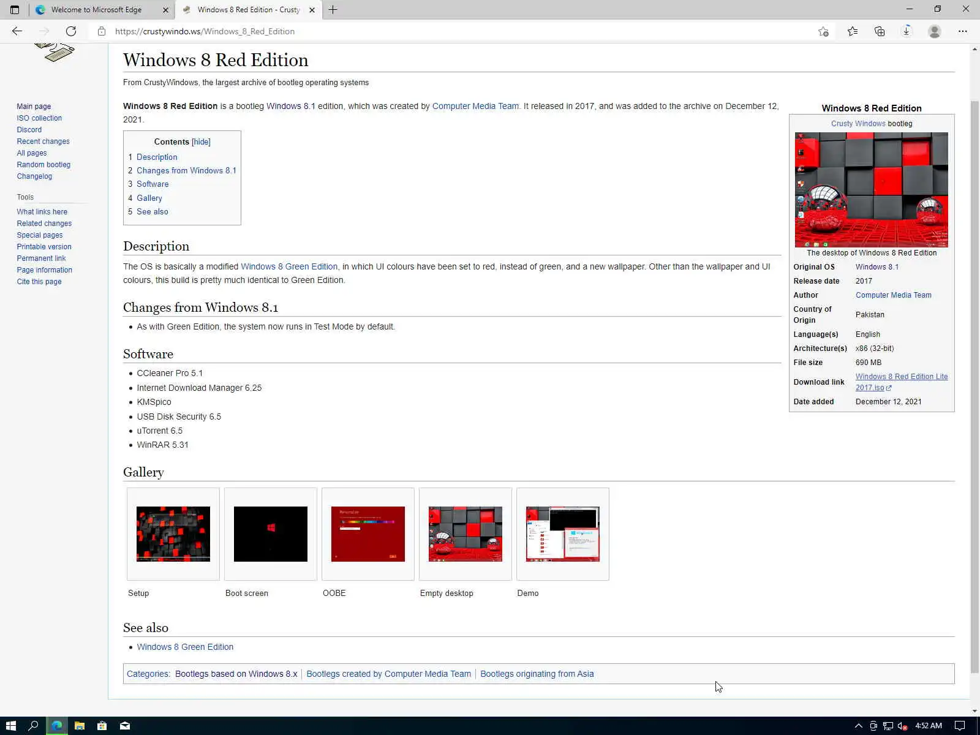Close the Windows 8 Red Edition tab
Screen dimensions: 980x735
tap(312, 10)
